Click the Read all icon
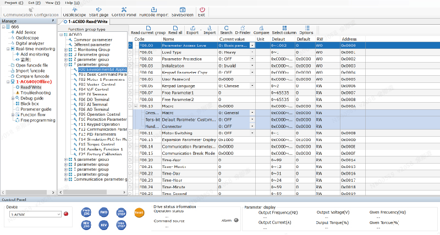 [175, 28]
